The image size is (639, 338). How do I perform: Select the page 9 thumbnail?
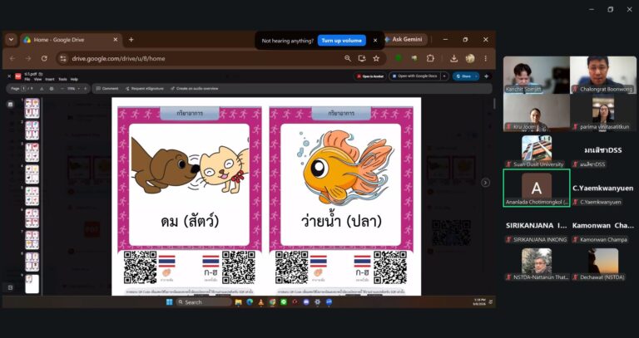pyautogui.click(x=32, y=284)
